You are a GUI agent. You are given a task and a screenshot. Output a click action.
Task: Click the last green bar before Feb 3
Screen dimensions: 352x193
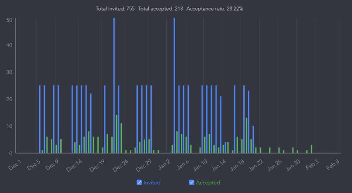coord(312,149)
